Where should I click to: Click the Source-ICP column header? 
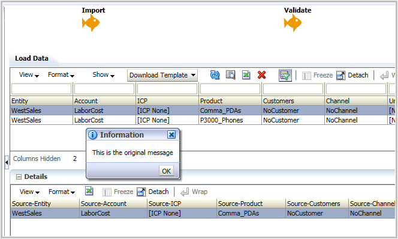(182, 204)
